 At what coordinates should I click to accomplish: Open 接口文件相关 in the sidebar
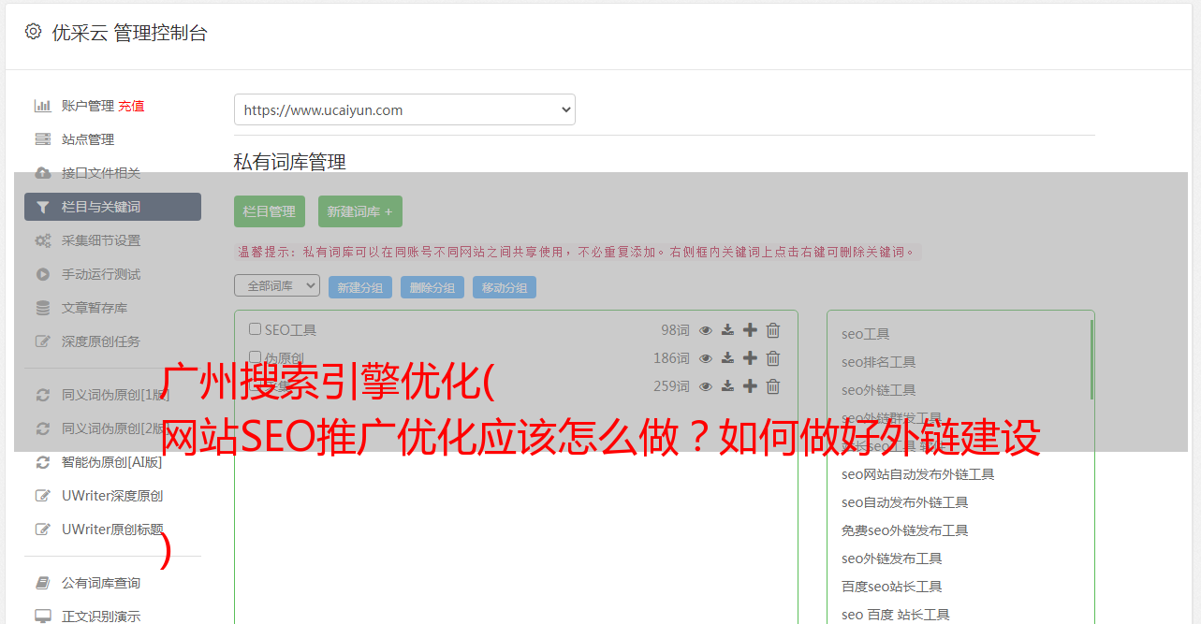[101, 173]
